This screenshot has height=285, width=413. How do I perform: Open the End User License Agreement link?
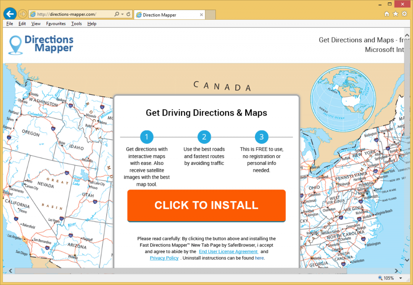[228, 252]
